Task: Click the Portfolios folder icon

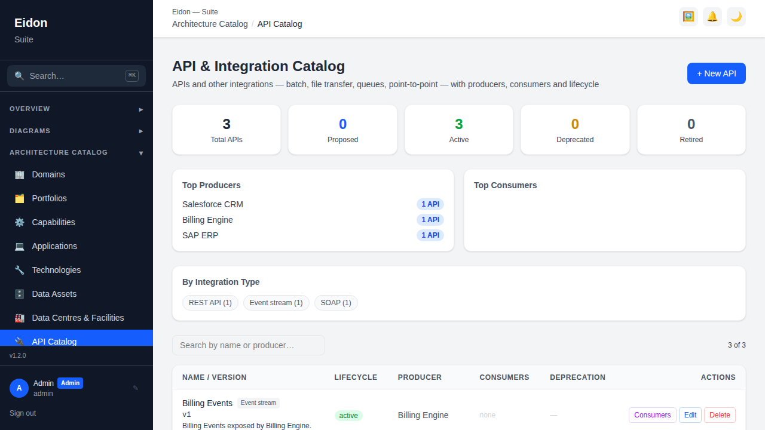Action: click(20, 198)
